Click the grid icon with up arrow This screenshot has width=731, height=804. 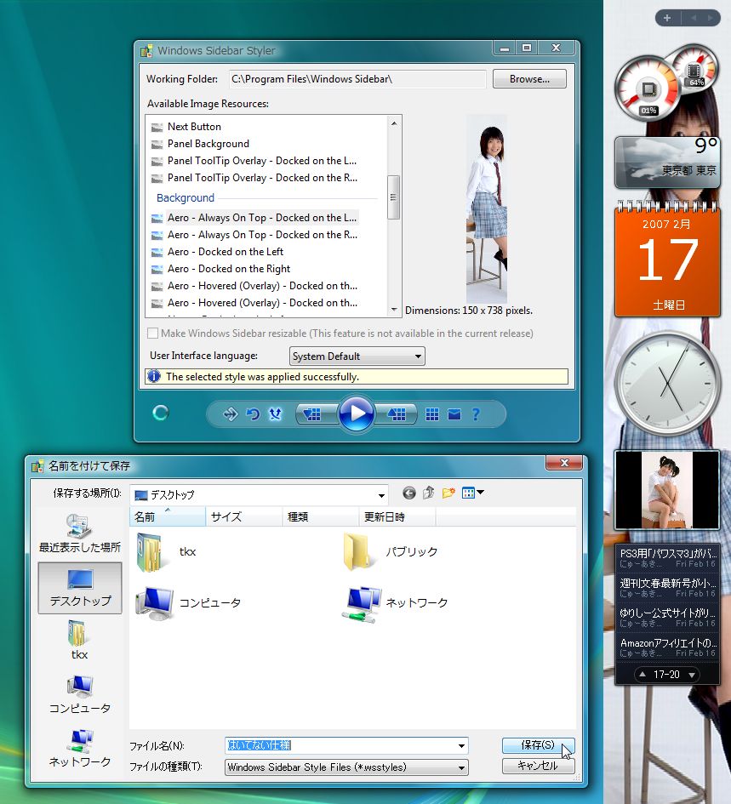tap(397, 413)
